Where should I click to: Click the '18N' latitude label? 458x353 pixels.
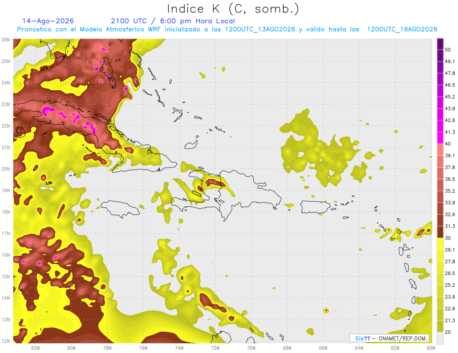click(x=5, y=212)
